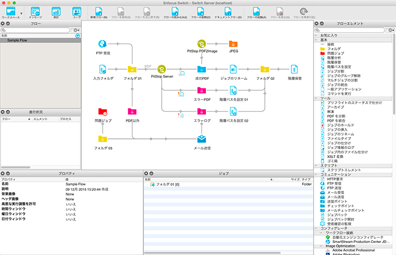Close the プロパティ panel with its X
This screenshot has height=255, width=396.
[x=2, y=173]
